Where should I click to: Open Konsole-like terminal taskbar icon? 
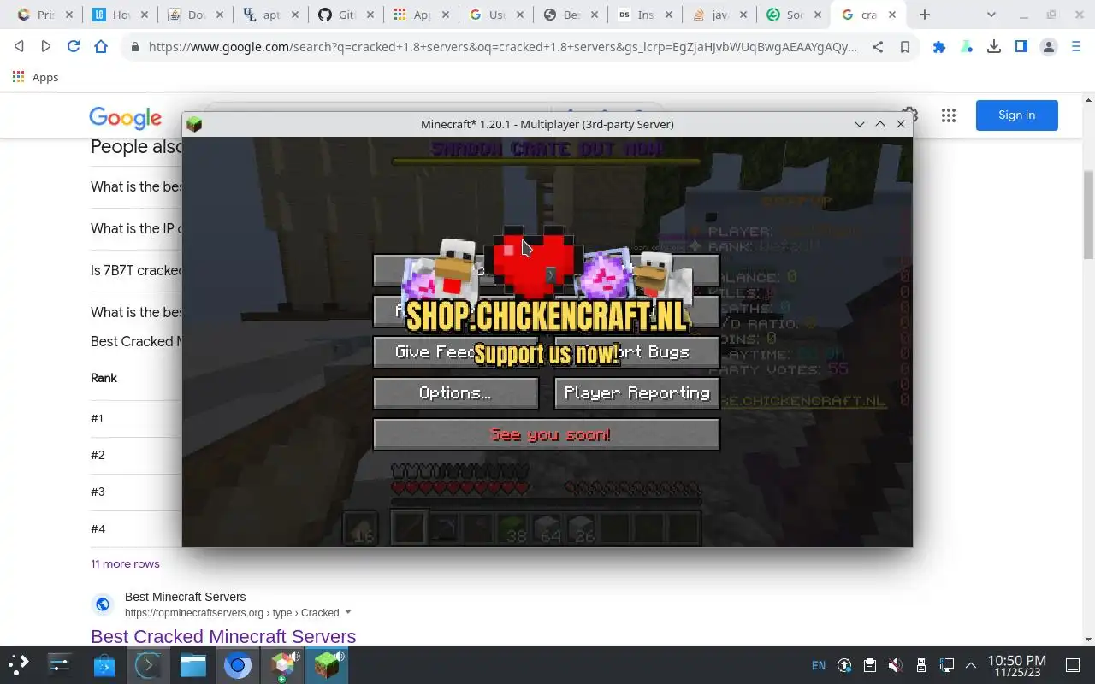coord(149,664)
